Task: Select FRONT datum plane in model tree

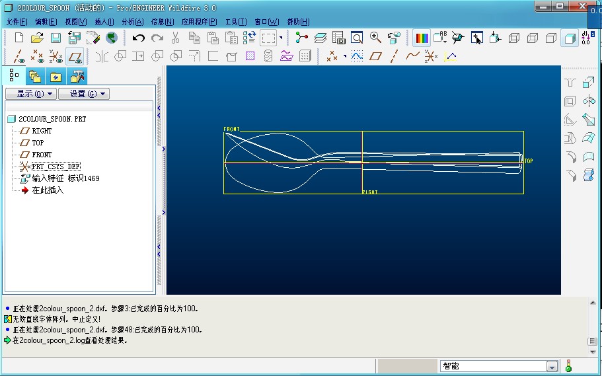Action: point(42,155)
